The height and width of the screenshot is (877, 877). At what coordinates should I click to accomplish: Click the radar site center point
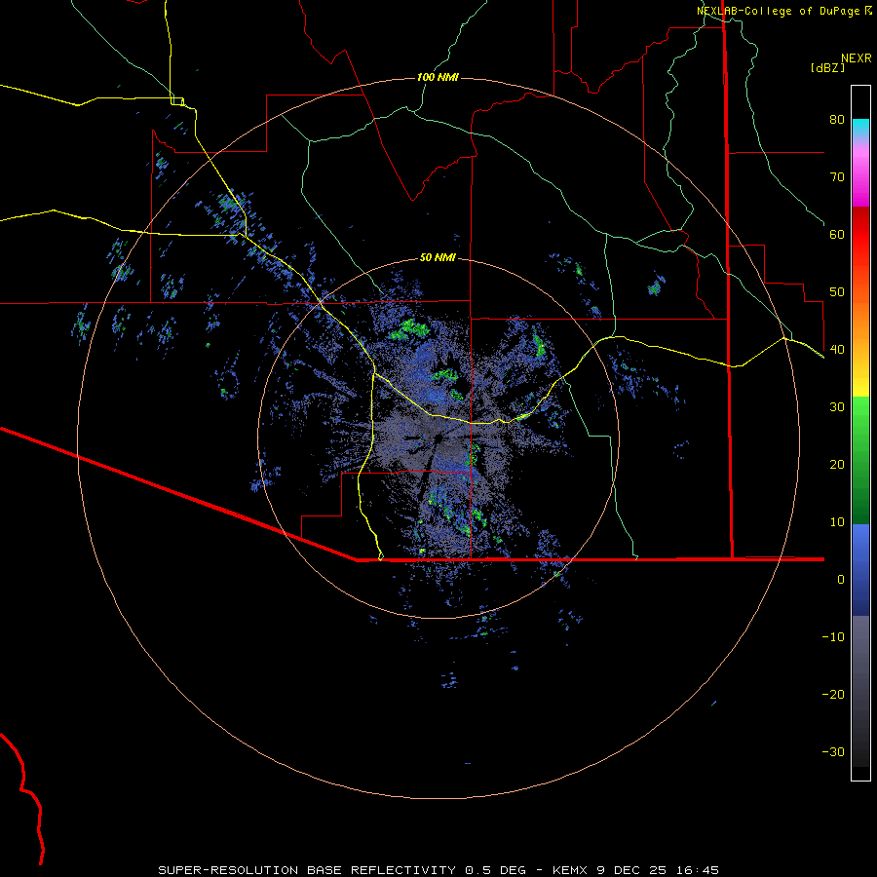[438, 438]
